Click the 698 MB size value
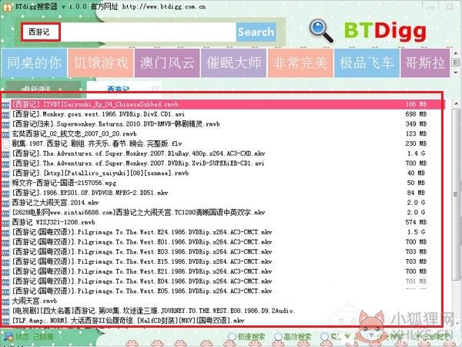Screen dimensions: 462x347 pos(416,114)
